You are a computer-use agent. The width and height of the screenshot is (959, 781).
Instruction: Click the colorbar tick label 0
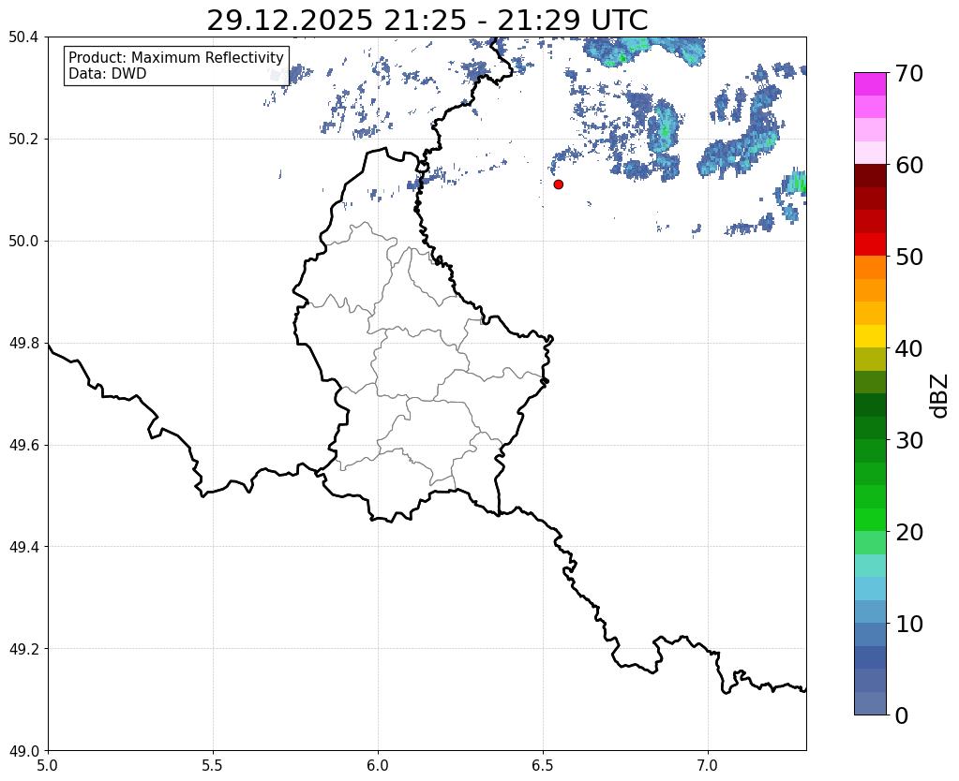click(x=902, y=715)
